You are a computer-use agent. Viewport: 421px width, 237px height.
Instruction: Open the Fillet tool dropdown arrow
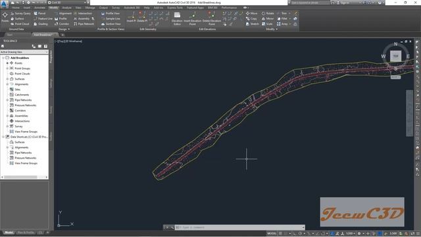290,18
